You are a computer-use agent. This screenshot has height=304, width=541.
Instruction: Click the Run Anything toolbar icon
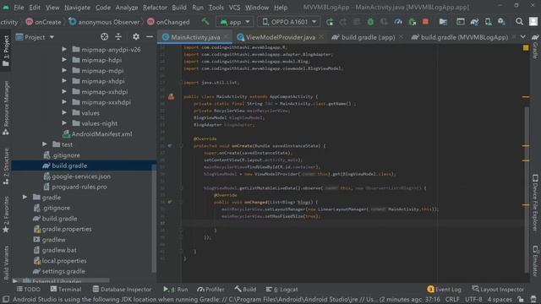pyautogui.click(x=460, y=22)
